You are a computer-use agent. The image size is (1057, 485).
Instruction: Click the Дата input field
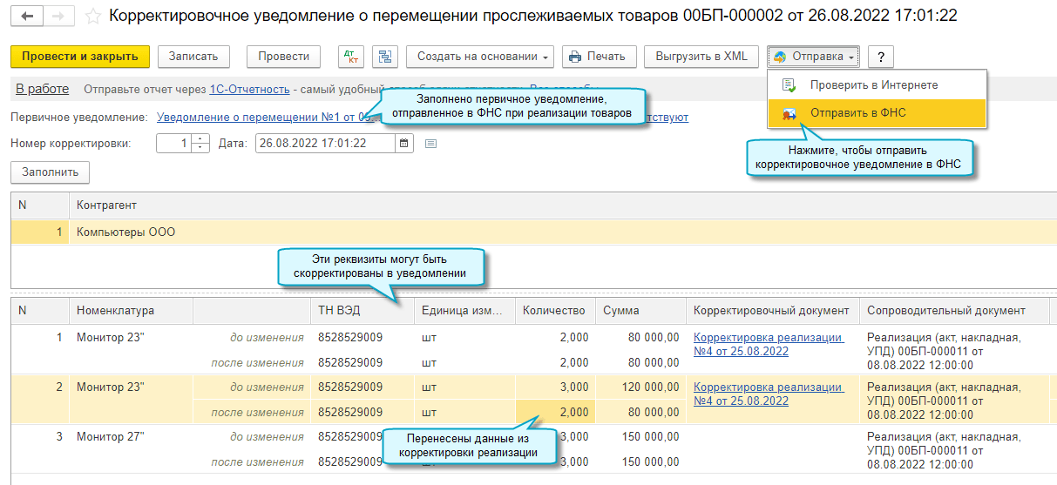[x=325, y=144]
